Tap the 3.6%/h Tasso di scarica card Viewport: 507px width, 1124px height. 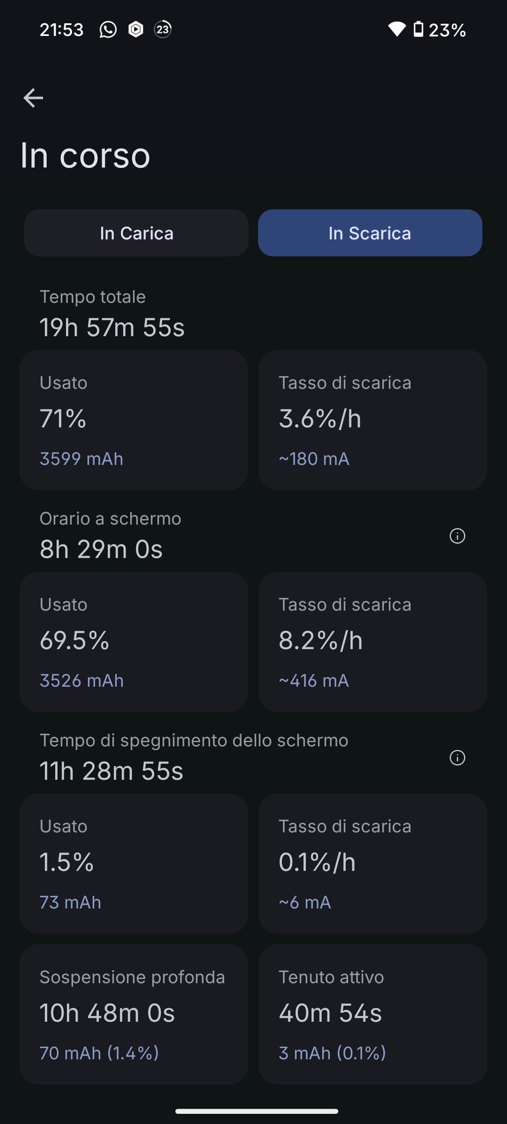click(x=373, y=420)
